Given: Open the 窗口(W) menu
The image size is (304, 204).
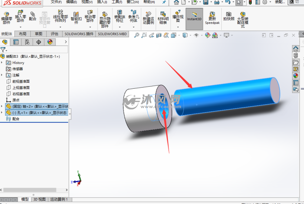Looking at the screenshot, I should [x=133, y=2].
